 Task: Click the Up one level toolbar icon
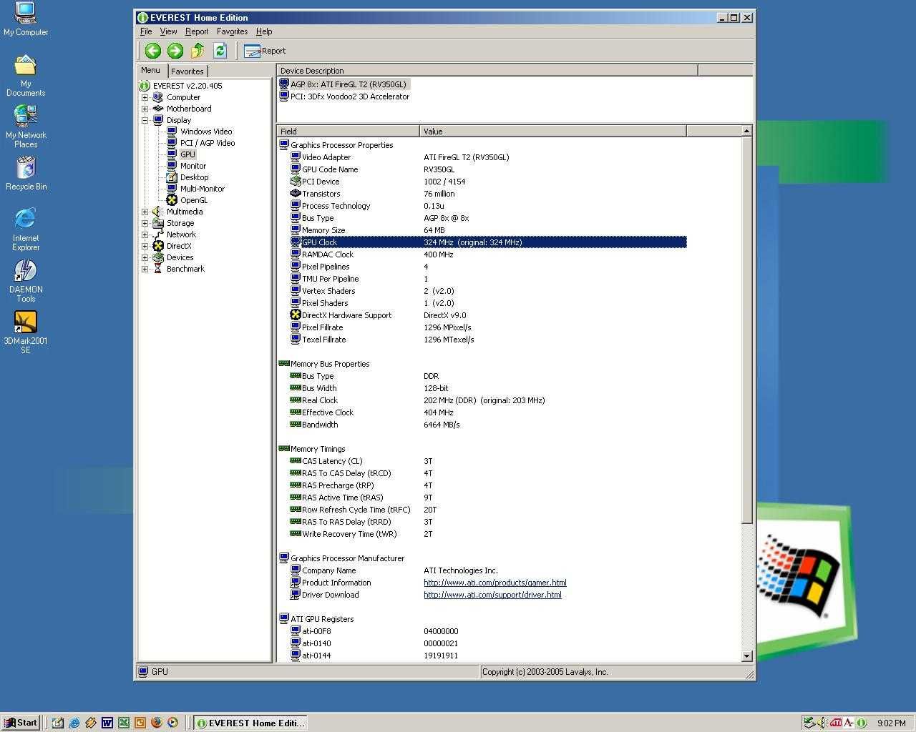pyautogui.click(x=198, y=50)
